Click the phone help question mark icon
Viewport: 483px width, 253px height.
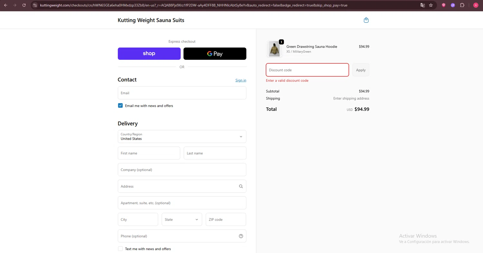pyautogui.click(x=241, y=236)
